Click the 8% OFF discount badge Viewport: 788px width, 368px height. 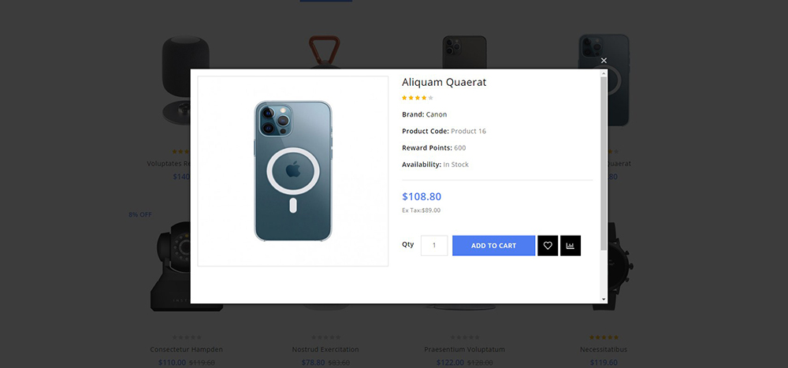(x=140, y=214)
